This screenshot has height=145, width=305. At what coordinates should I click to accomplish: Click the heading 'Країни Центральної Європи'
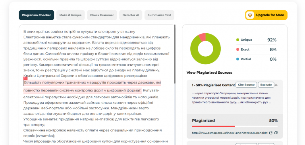[85, 76]
